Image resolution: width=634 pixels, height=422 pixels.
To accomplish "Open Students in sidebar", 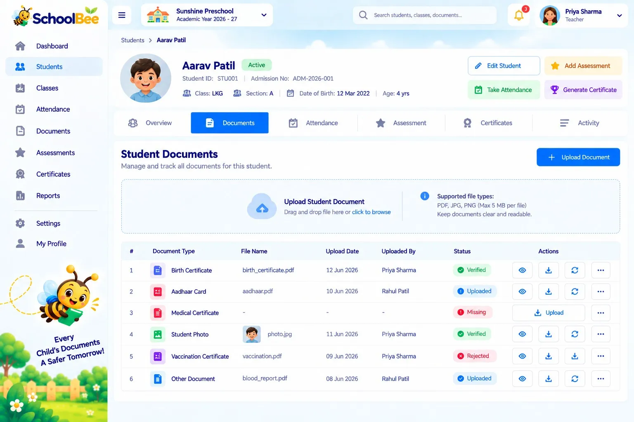I will point(54,67).
